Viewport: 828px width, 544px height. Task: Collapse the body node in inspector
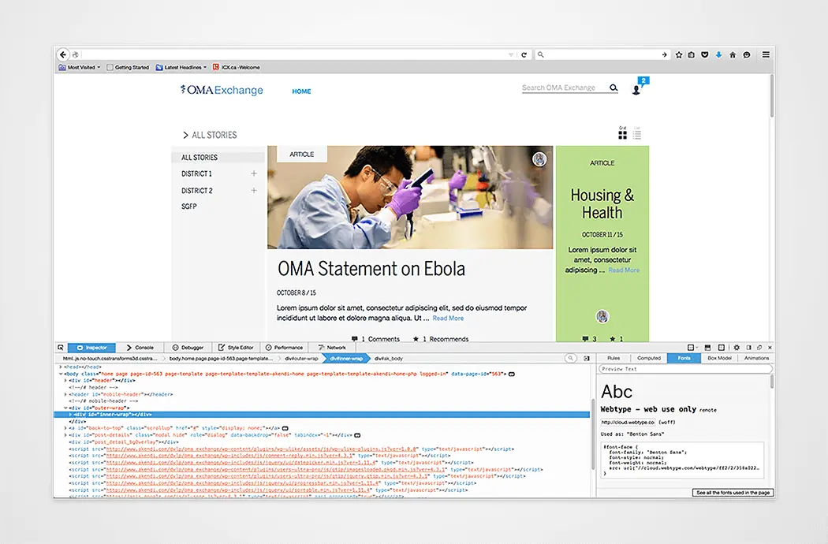point(61,374)
